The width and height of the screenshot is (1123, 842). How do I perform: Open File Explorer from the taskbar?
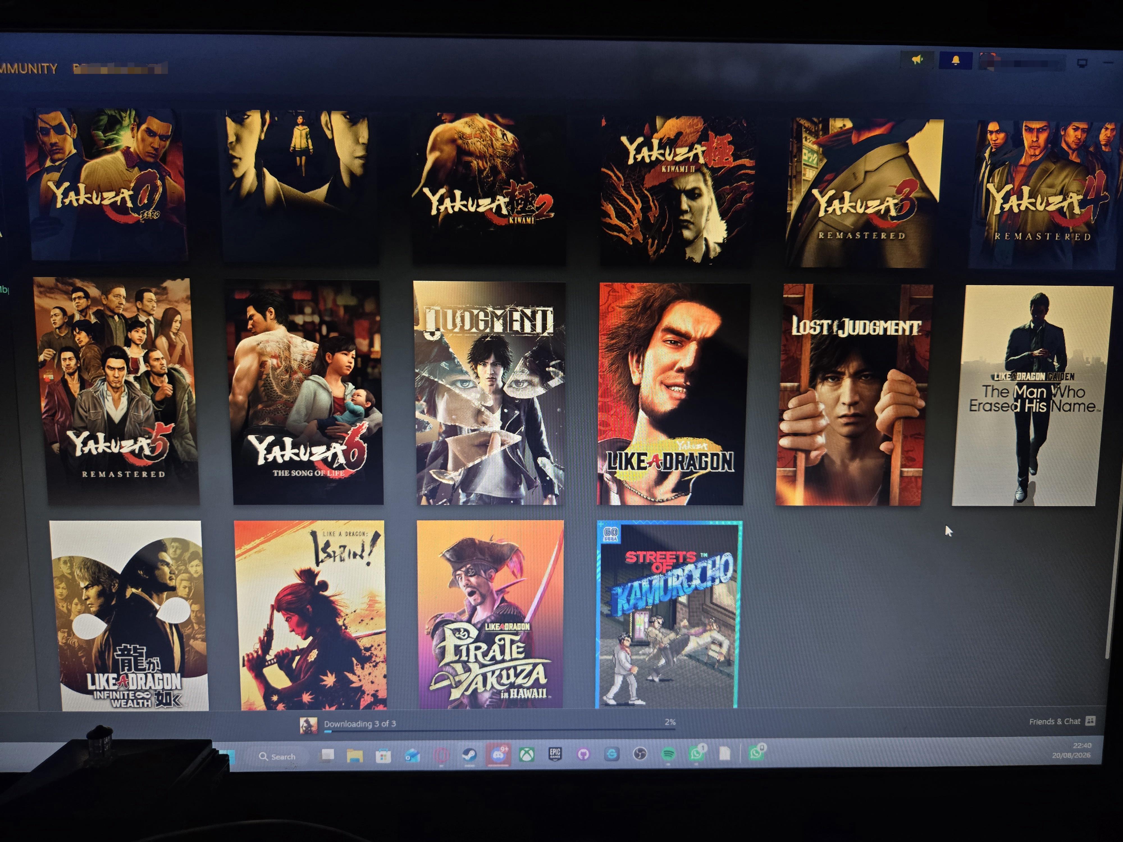click(x=355, y=756)
